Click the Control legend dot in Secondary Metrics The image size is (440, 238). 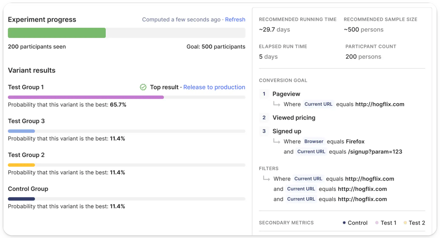coord(344,223)
